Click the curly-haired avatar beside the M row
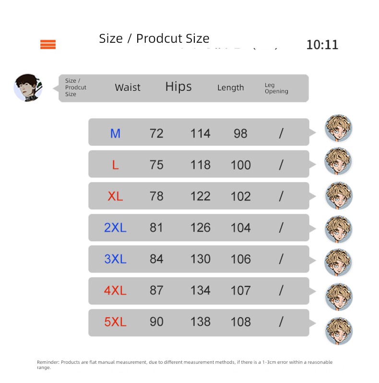This screenshot has height=383, width=379. coord(339,128)
